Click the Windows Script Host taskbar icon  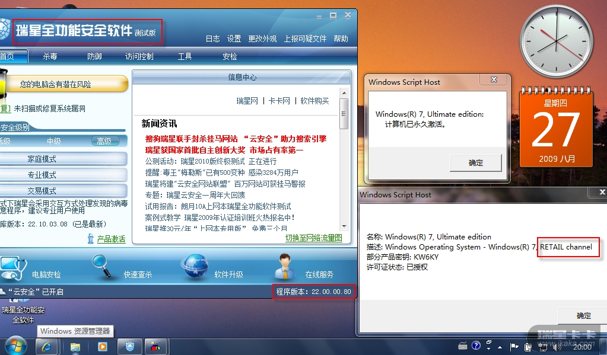tap(155, 347)
